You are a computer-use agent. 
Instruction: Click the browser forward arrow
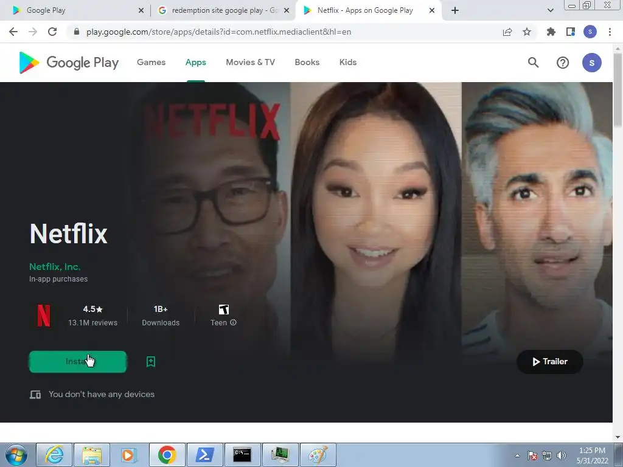[33, 32]
